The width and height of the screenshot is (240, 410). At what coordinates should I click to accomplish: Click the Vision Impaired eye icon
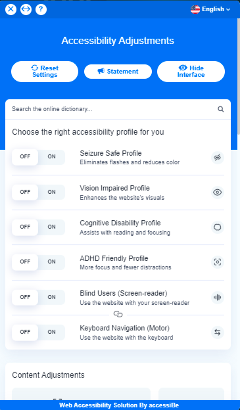tap(218, 193)
